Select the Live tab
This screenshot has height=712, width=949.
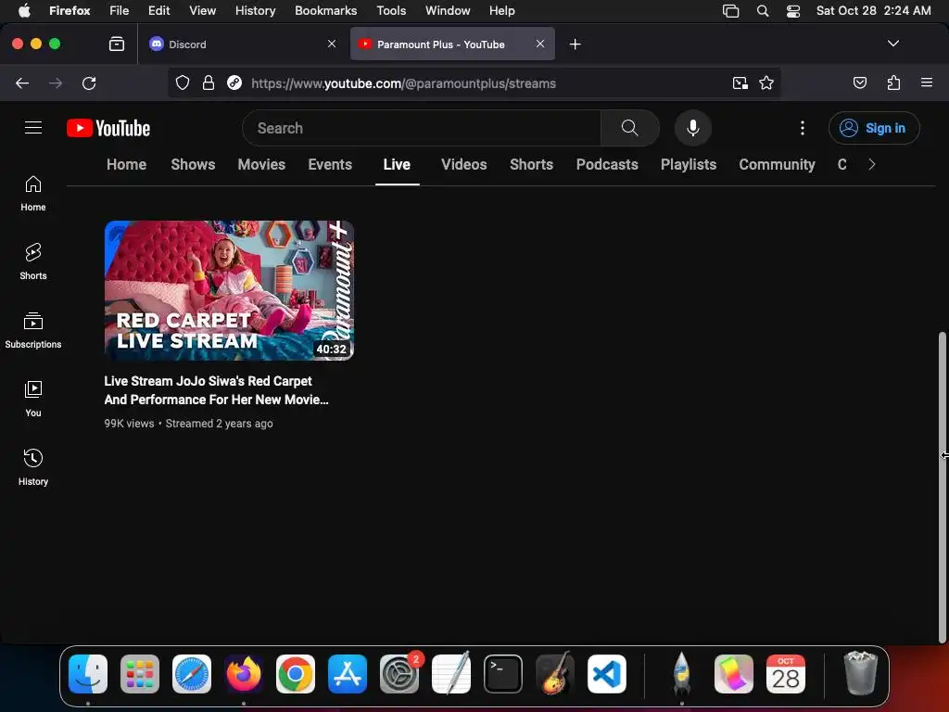[x=397, y=164]
